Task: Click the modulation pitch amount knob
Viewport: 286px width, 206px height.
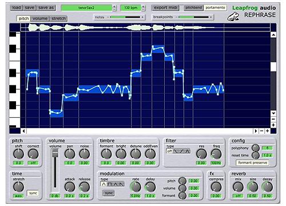Action: click(182, 181)
